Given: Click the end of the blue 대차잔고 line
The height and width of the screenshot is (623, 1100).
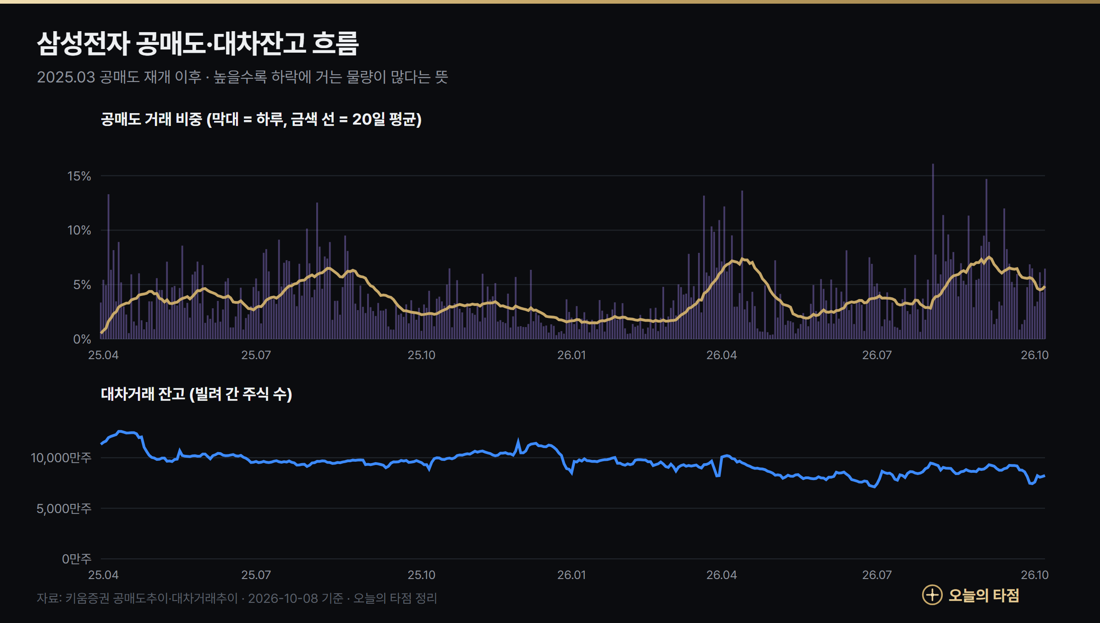Looking at the screenshot, I should 1044,476.
